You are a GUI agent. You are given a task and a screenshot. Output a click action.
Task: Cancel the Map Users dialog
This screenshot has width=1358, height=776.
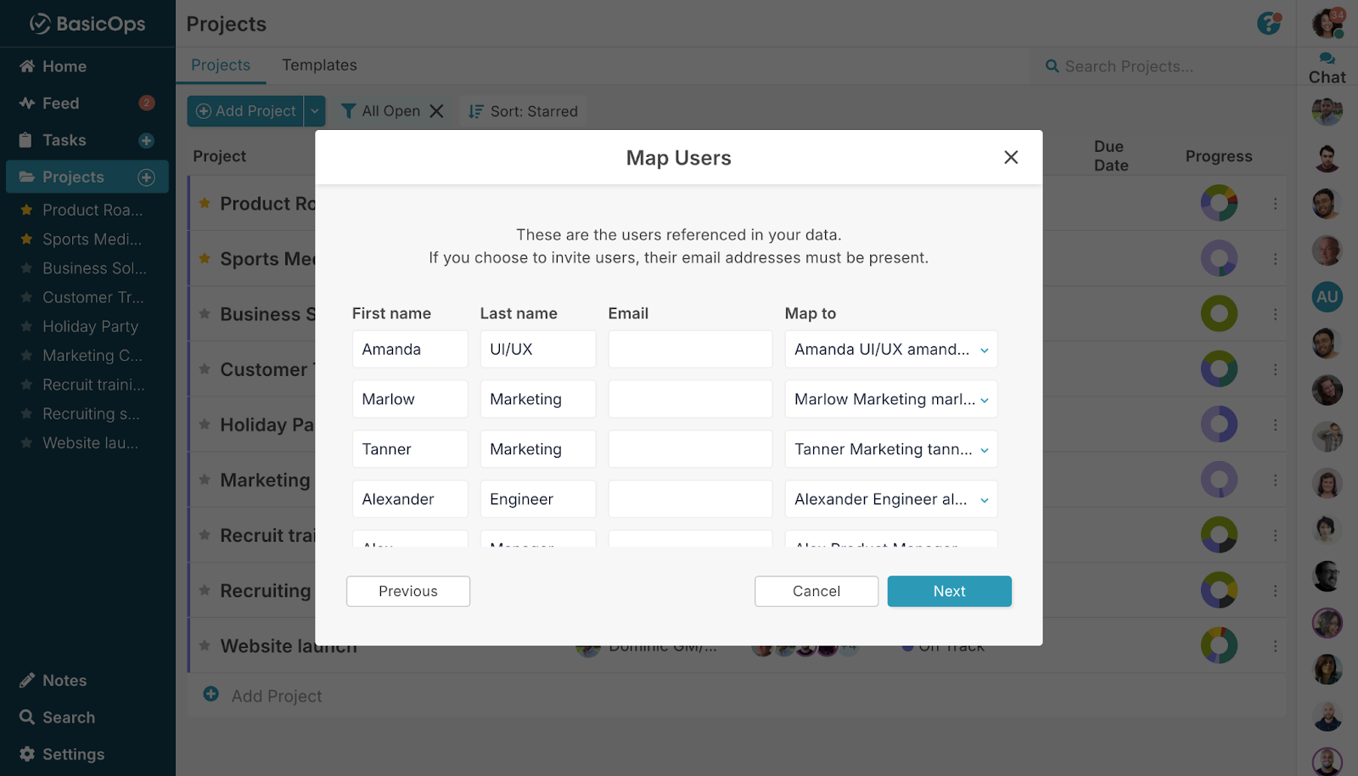(x=816, y=591)
